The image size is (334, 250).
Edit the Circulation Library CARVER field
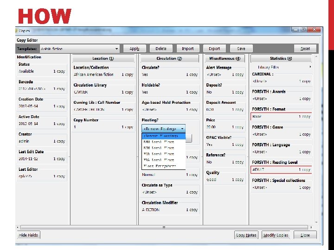pyautogui.click(x=103, y=92)
